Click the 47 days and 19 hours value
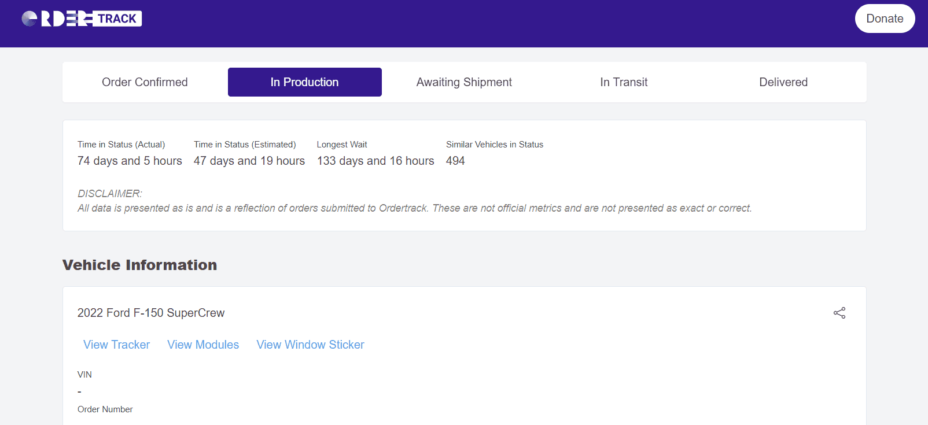928x425 pixels. (249, 161)
